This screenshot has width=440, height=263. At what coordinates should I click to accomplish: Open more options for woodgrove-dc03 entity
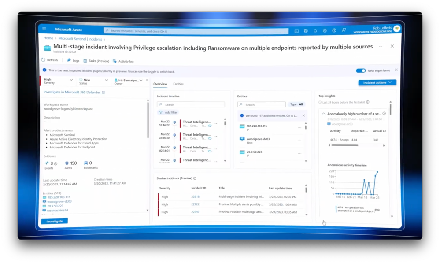(299, 141)
